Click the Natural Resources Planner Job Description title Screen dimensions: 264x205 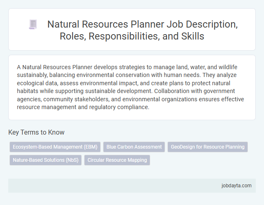coord(142,30)
